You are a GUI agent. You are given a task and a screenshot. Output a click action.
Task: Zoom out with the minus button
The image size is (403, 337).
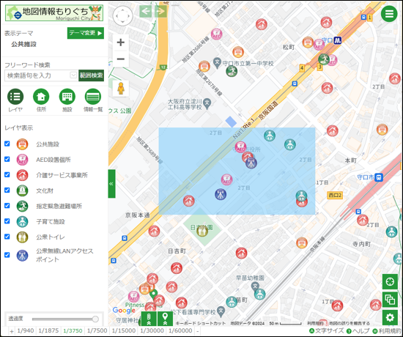point(121,59)
